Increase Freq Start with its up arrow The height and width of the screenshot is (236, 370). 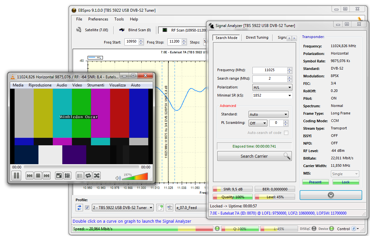point(141,40)
